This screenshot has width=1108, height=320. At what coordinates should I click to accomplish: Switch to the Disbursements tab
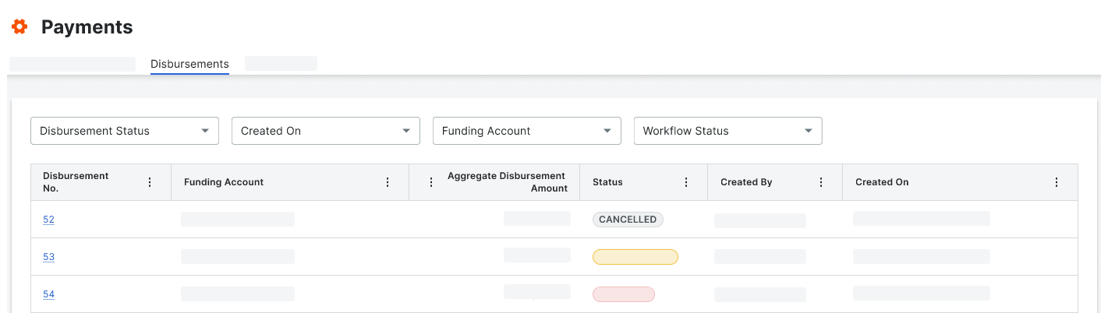click(x=189, y=64)
